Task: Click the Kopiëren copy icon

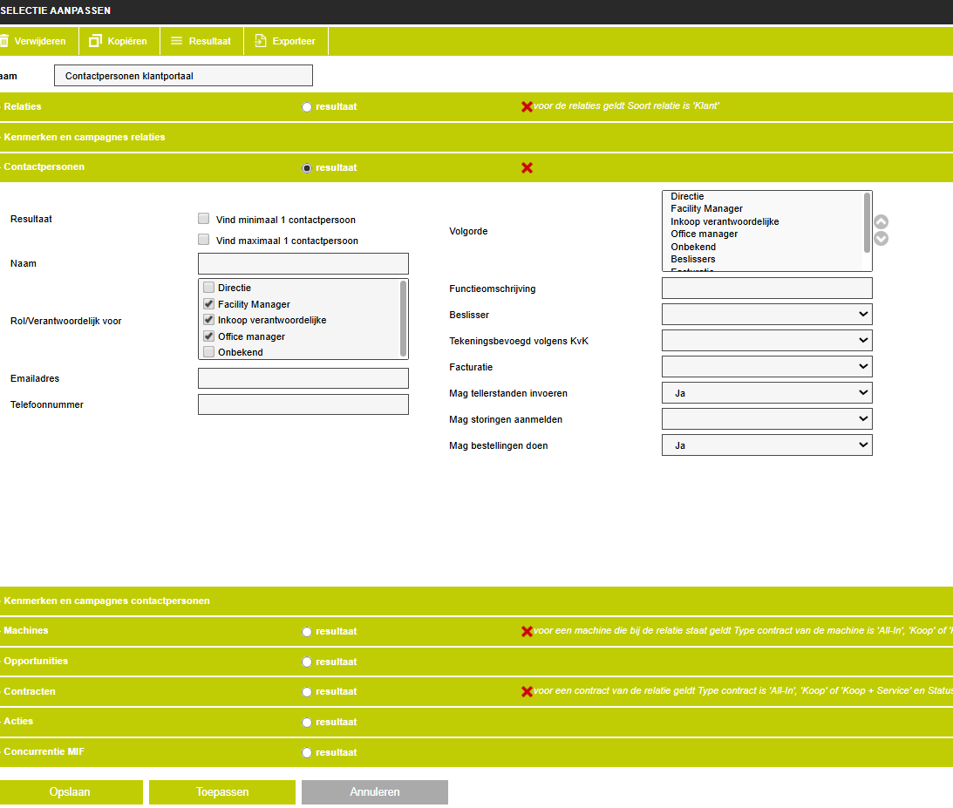Action: tap(95, 41)
